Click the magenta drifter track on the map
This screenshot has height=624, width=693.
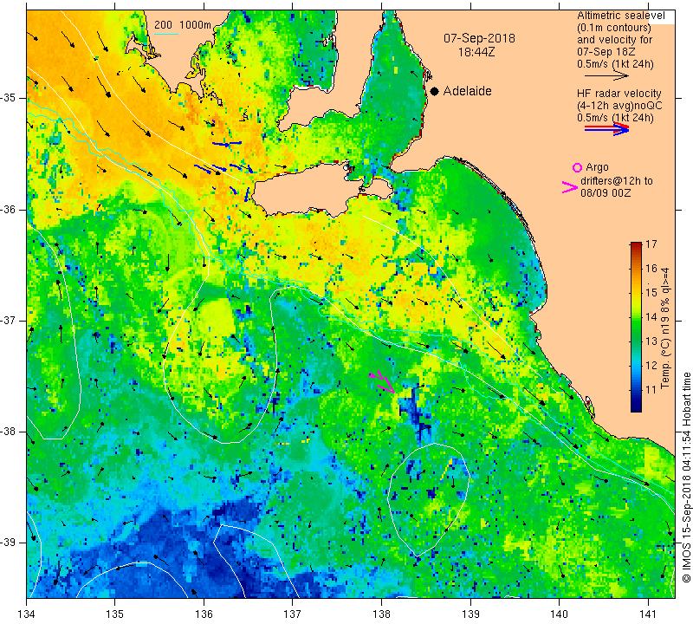coord(381,381)
